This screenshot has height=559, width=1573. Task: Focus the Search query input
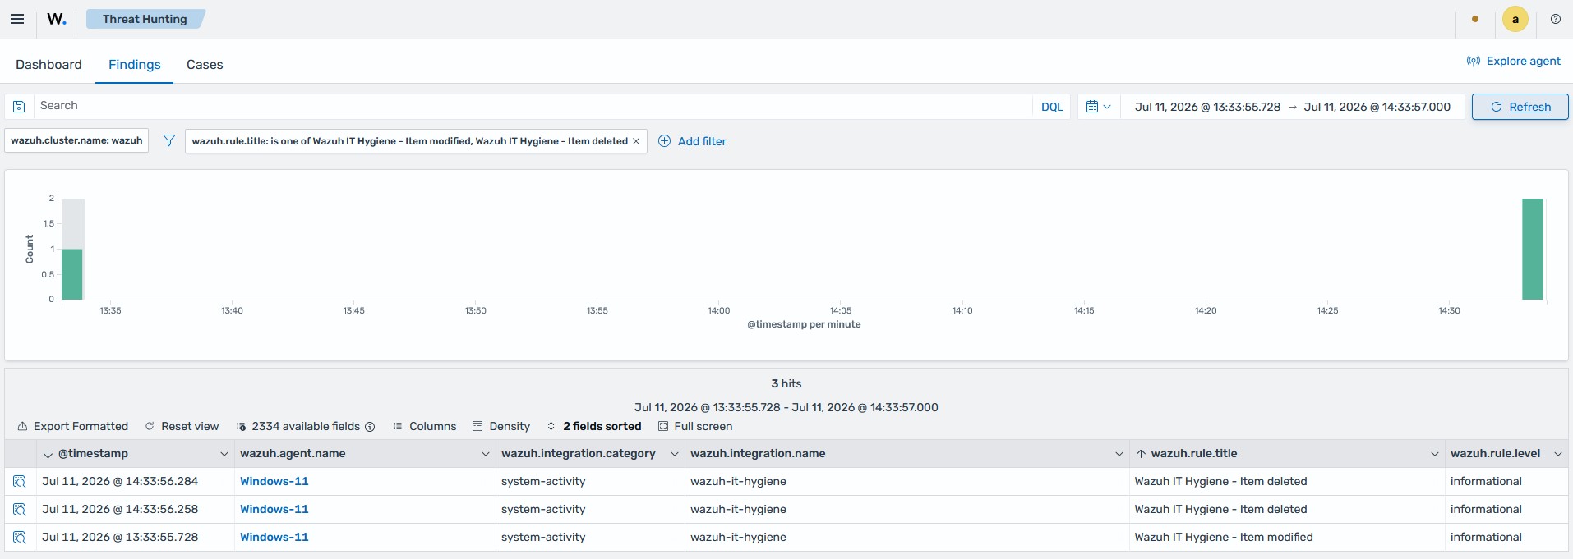click(533, 106)
